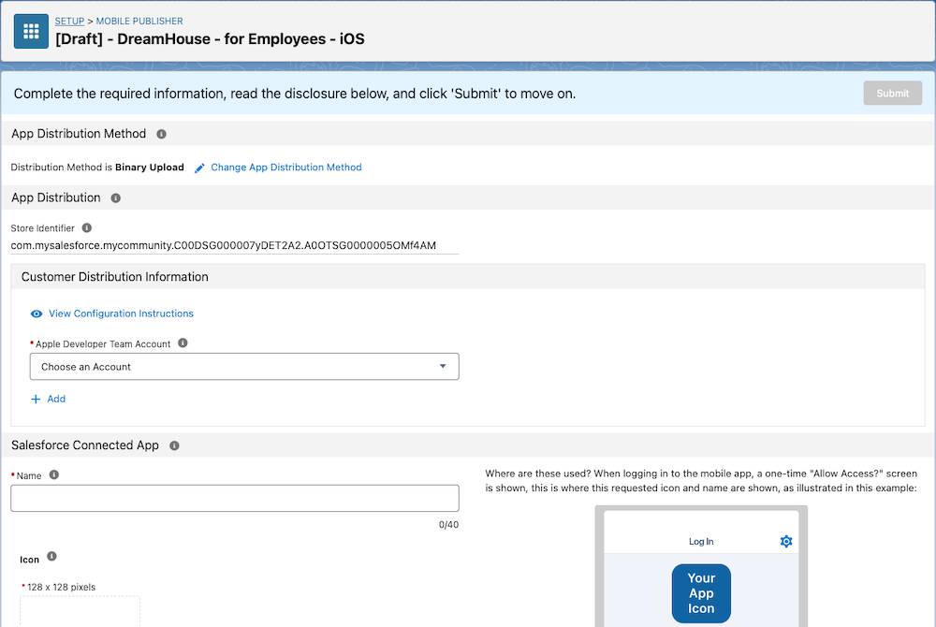Show info for Salesforce Connected App
This screenshot has width=936, height=627.
click(x=174, y=445)
